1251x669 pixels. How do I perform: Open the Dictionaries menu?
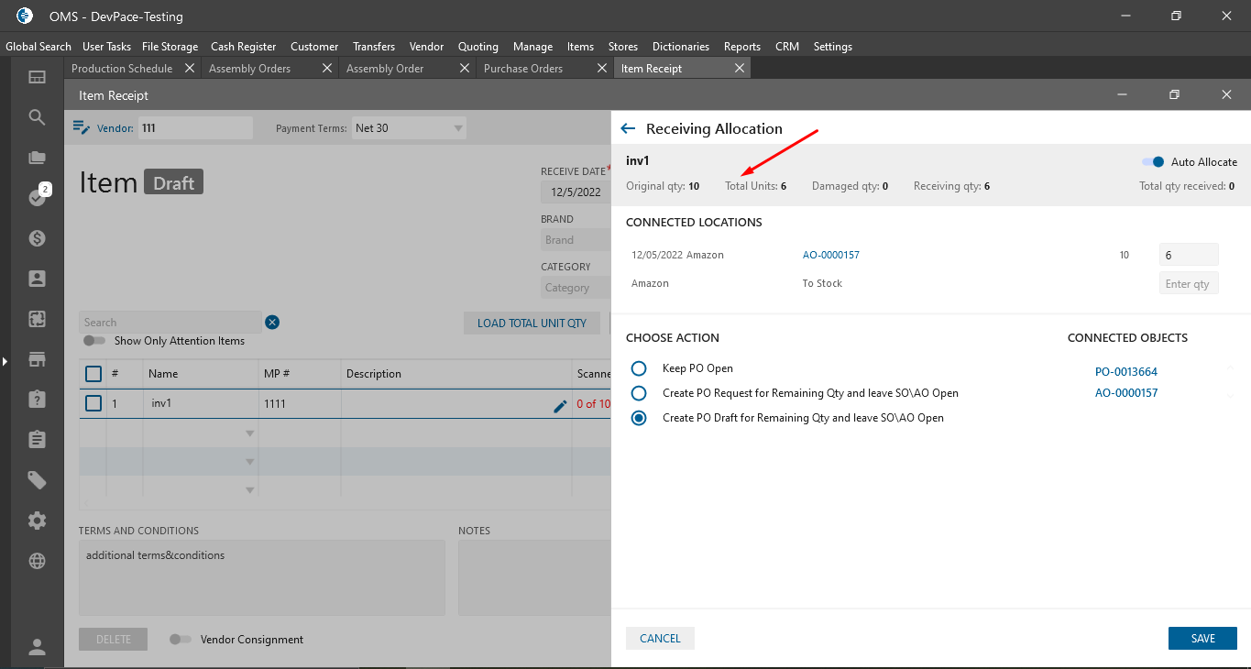point(680,47)
